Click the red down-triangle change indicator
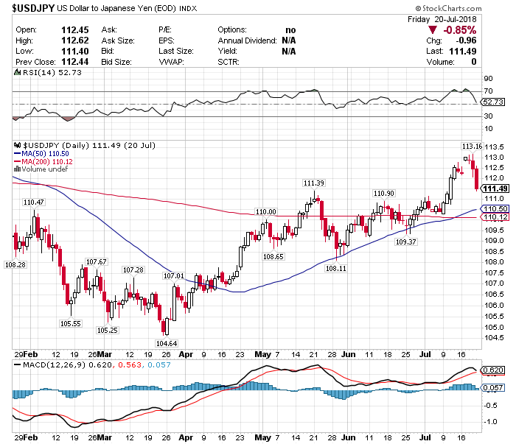This screenshot has width=516, height=444. pyautogui.click(x=433, y=30)
